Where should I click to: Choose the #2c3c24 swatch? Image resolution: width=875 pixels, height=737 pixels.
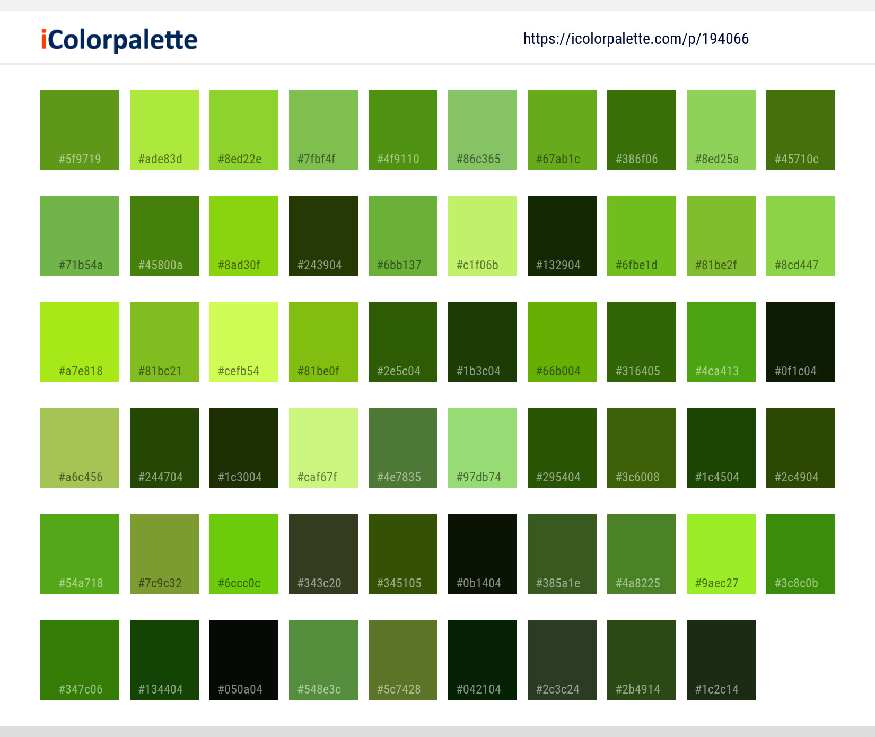point(562,660)
